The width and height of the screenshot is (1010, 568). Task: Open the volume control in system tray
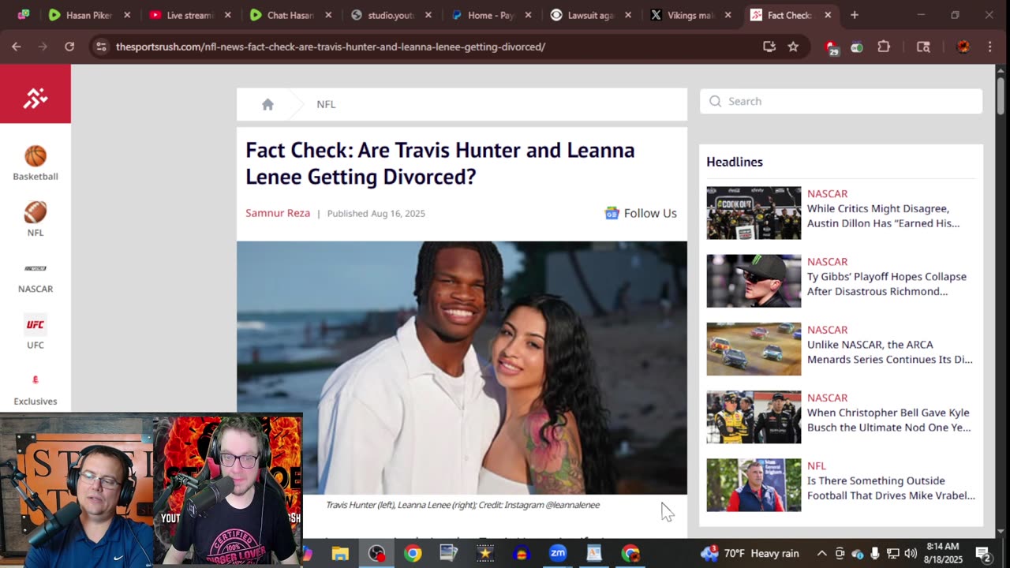[x=911, y=554]
